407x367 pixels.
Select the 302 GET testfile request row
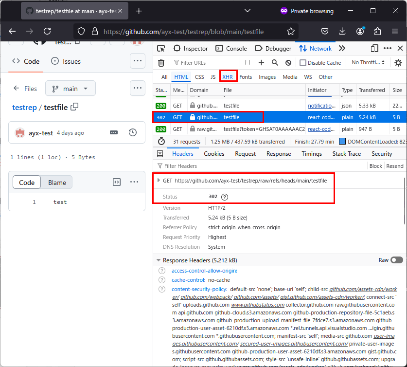(x=280, y=117)
